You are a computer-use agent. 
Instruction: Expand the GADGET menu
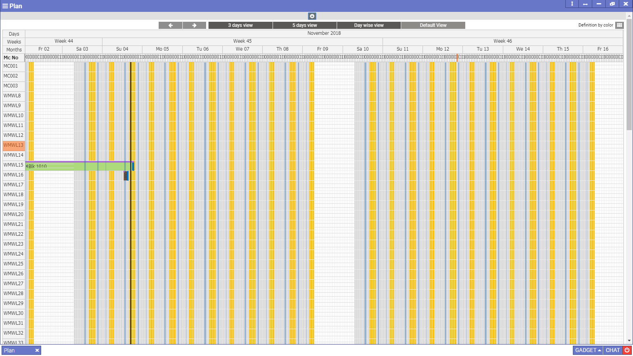click(x=588, y=350)
